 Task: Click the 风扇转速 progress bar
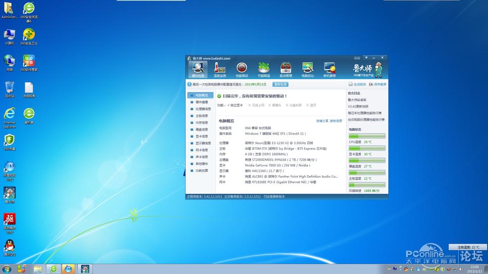click(x=367, y=185)
